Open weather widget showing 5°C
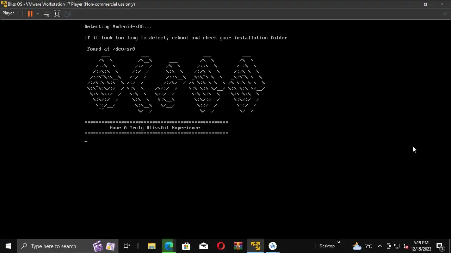Viewport: 451px width, 253px height. pyautogui.click(x=363, y=246)
